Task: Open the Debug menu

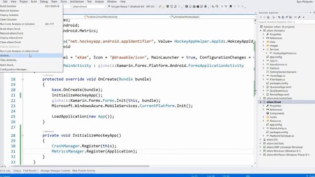Action: (x=44, y=1)
